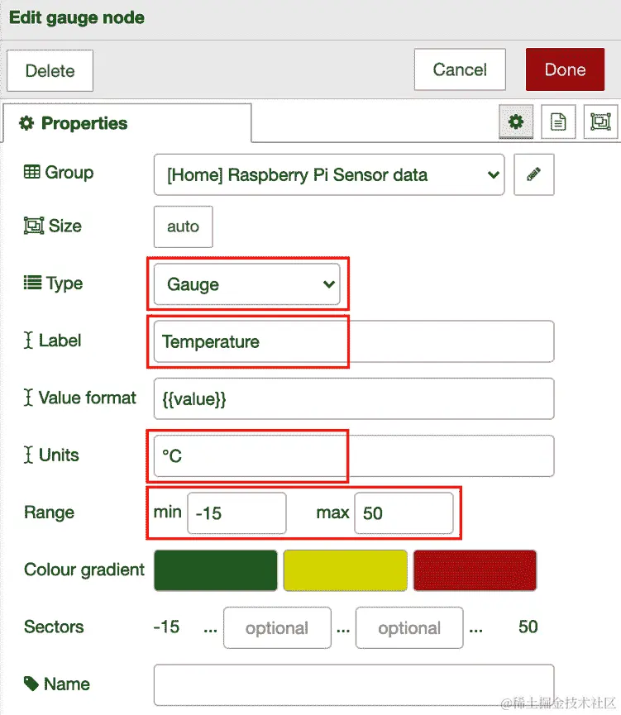Focus the second optional Sectors field
Image resolution: width=621 pixels, height=715 pixels.
point(409,627)
